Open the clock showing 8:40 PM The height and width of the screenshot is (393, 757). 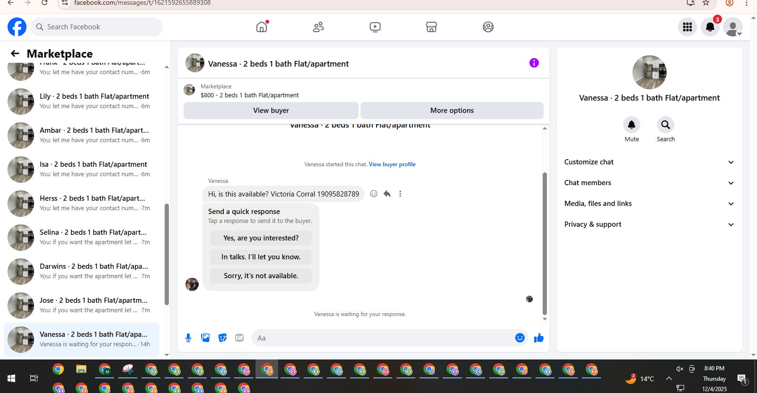(x=714, y=368)
